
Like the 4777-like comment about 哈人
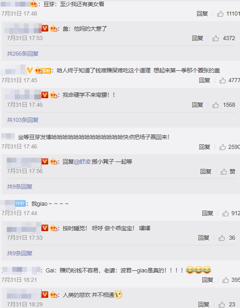point(222,80)
